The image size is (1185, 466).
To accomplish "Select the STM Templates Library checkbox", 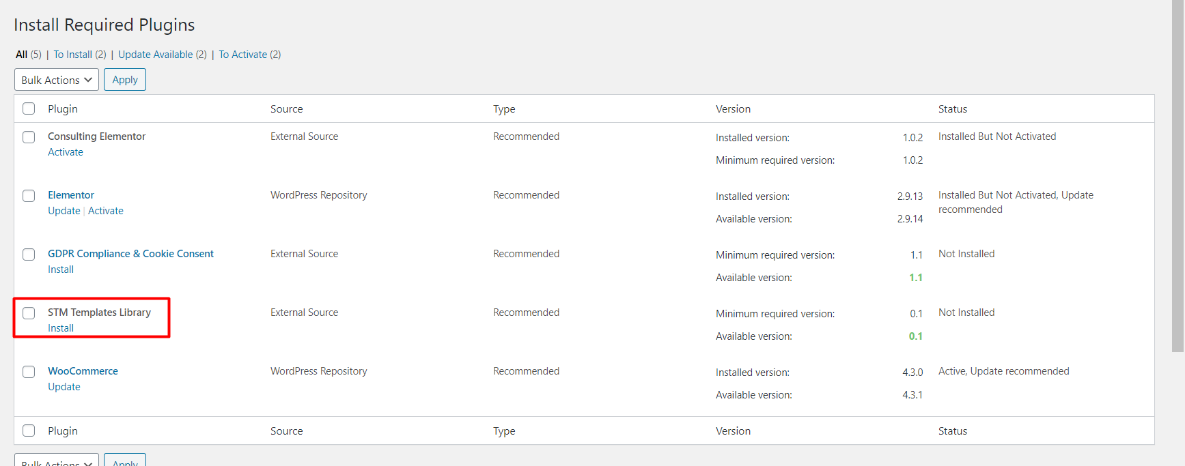I will (29, 313).
